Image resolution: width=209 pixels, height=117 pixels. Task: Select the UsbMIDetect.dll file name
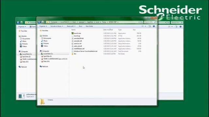tap(79, 49)
